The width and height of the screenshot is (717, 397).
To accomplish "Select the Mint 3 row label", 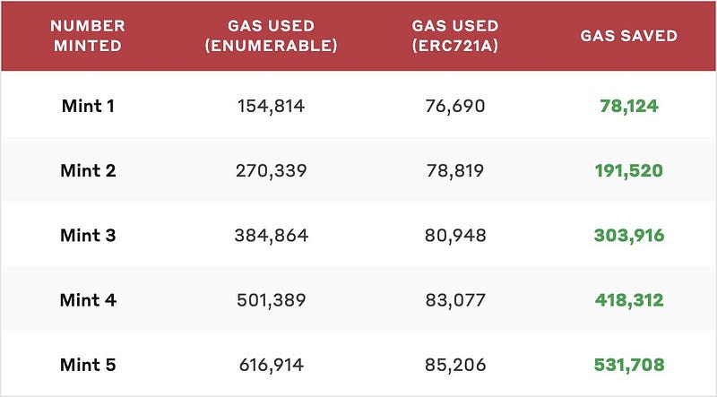I will click(x=88, y=236).
